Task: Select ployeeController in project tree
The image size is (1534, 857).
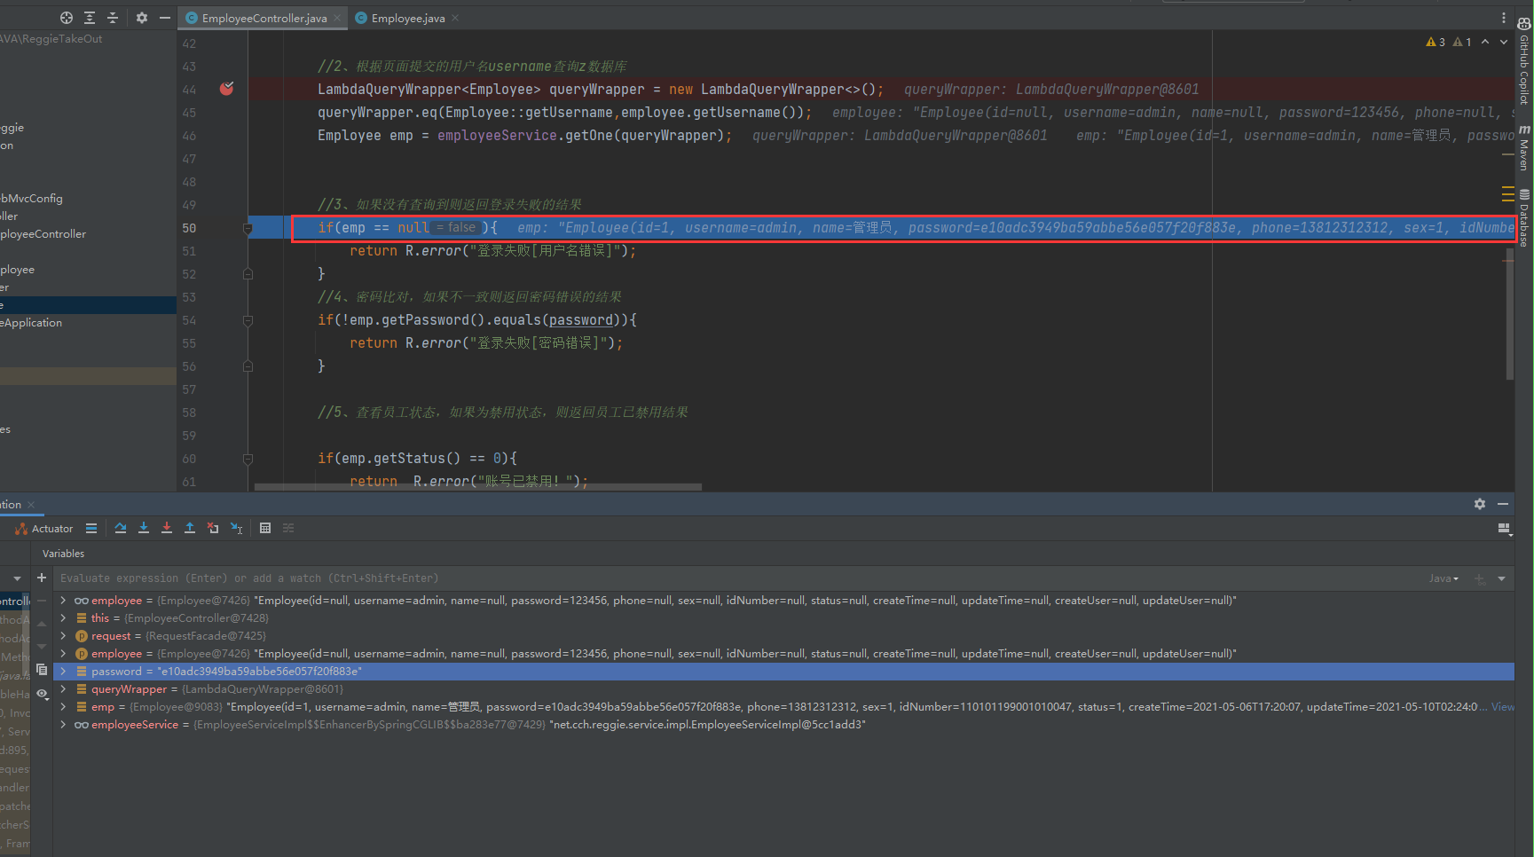Action: point(43,234)
